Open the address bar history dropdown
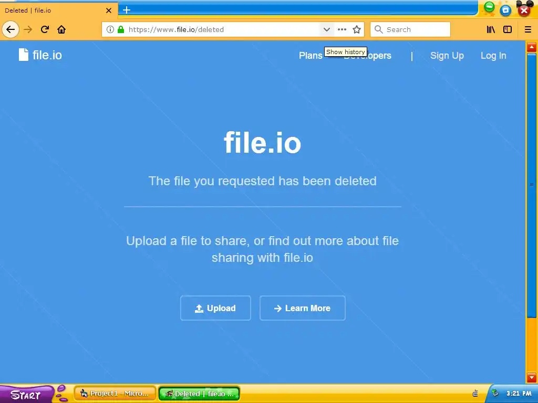The image size is (538, 403). pyautogui.click(x=327, y=29)
